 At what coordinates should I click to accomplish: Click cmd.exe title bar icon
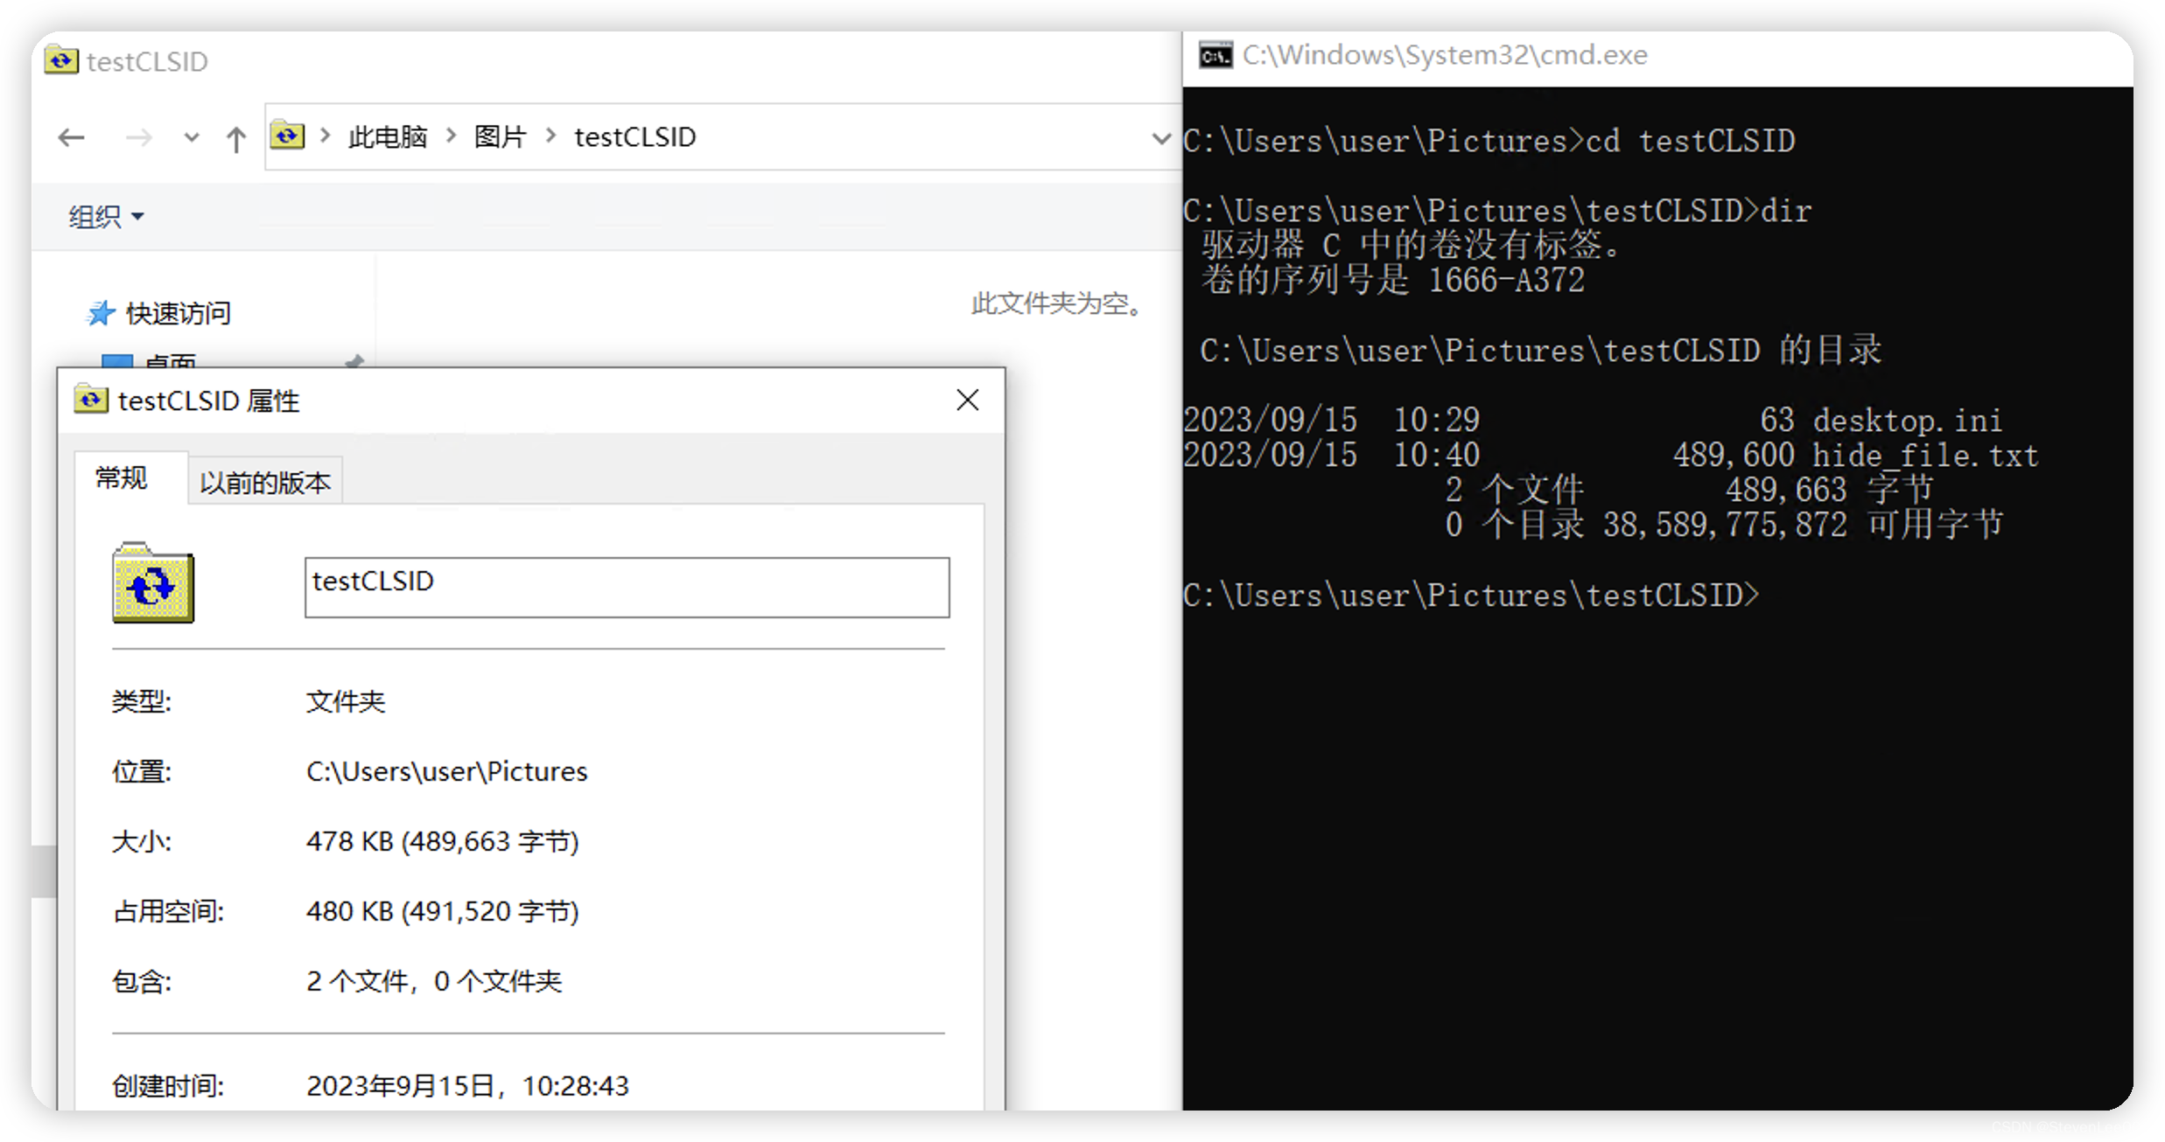point(1215,56)
